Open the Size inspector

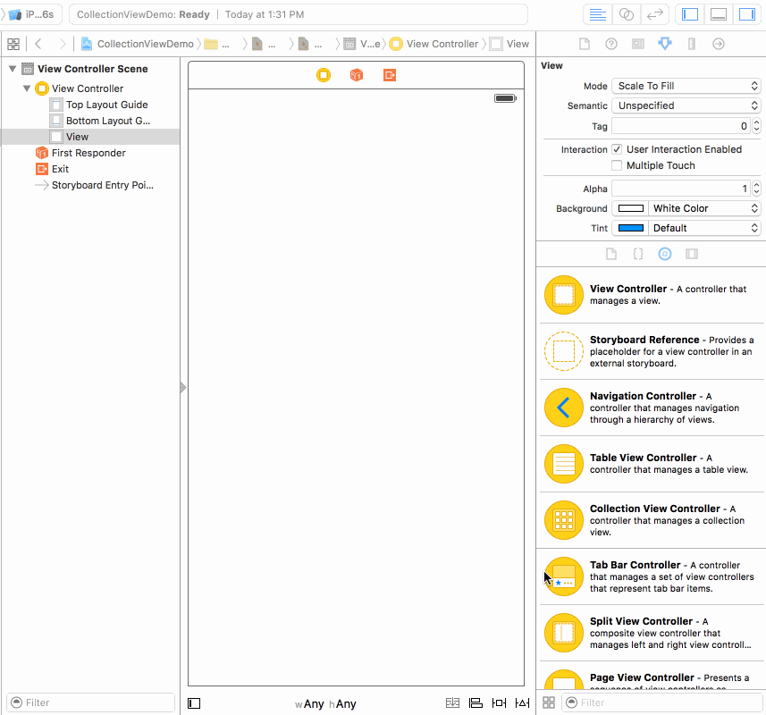[691, 44]
